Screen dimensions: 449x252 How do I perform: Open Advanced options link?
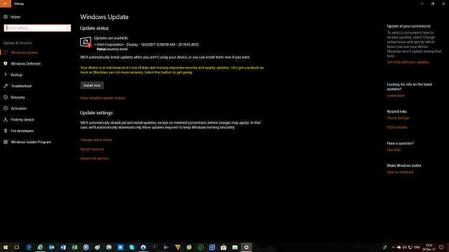(94, 158)
